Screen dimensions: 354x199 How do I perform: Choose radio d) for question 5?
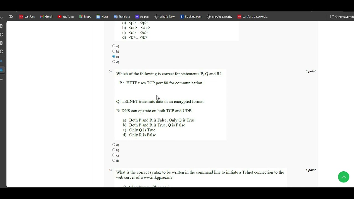[114, 160]
